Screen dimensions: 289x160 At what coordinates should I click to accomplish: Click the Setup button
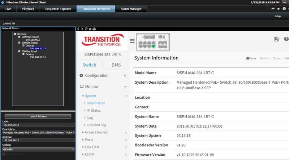277,16
